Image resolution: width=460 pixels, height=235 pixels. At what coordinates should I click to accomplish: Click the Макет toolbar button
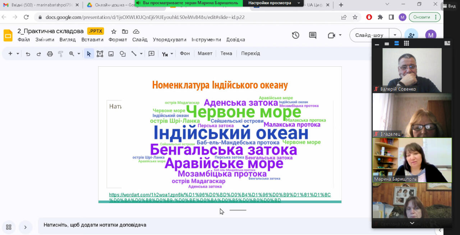point(205,53)
